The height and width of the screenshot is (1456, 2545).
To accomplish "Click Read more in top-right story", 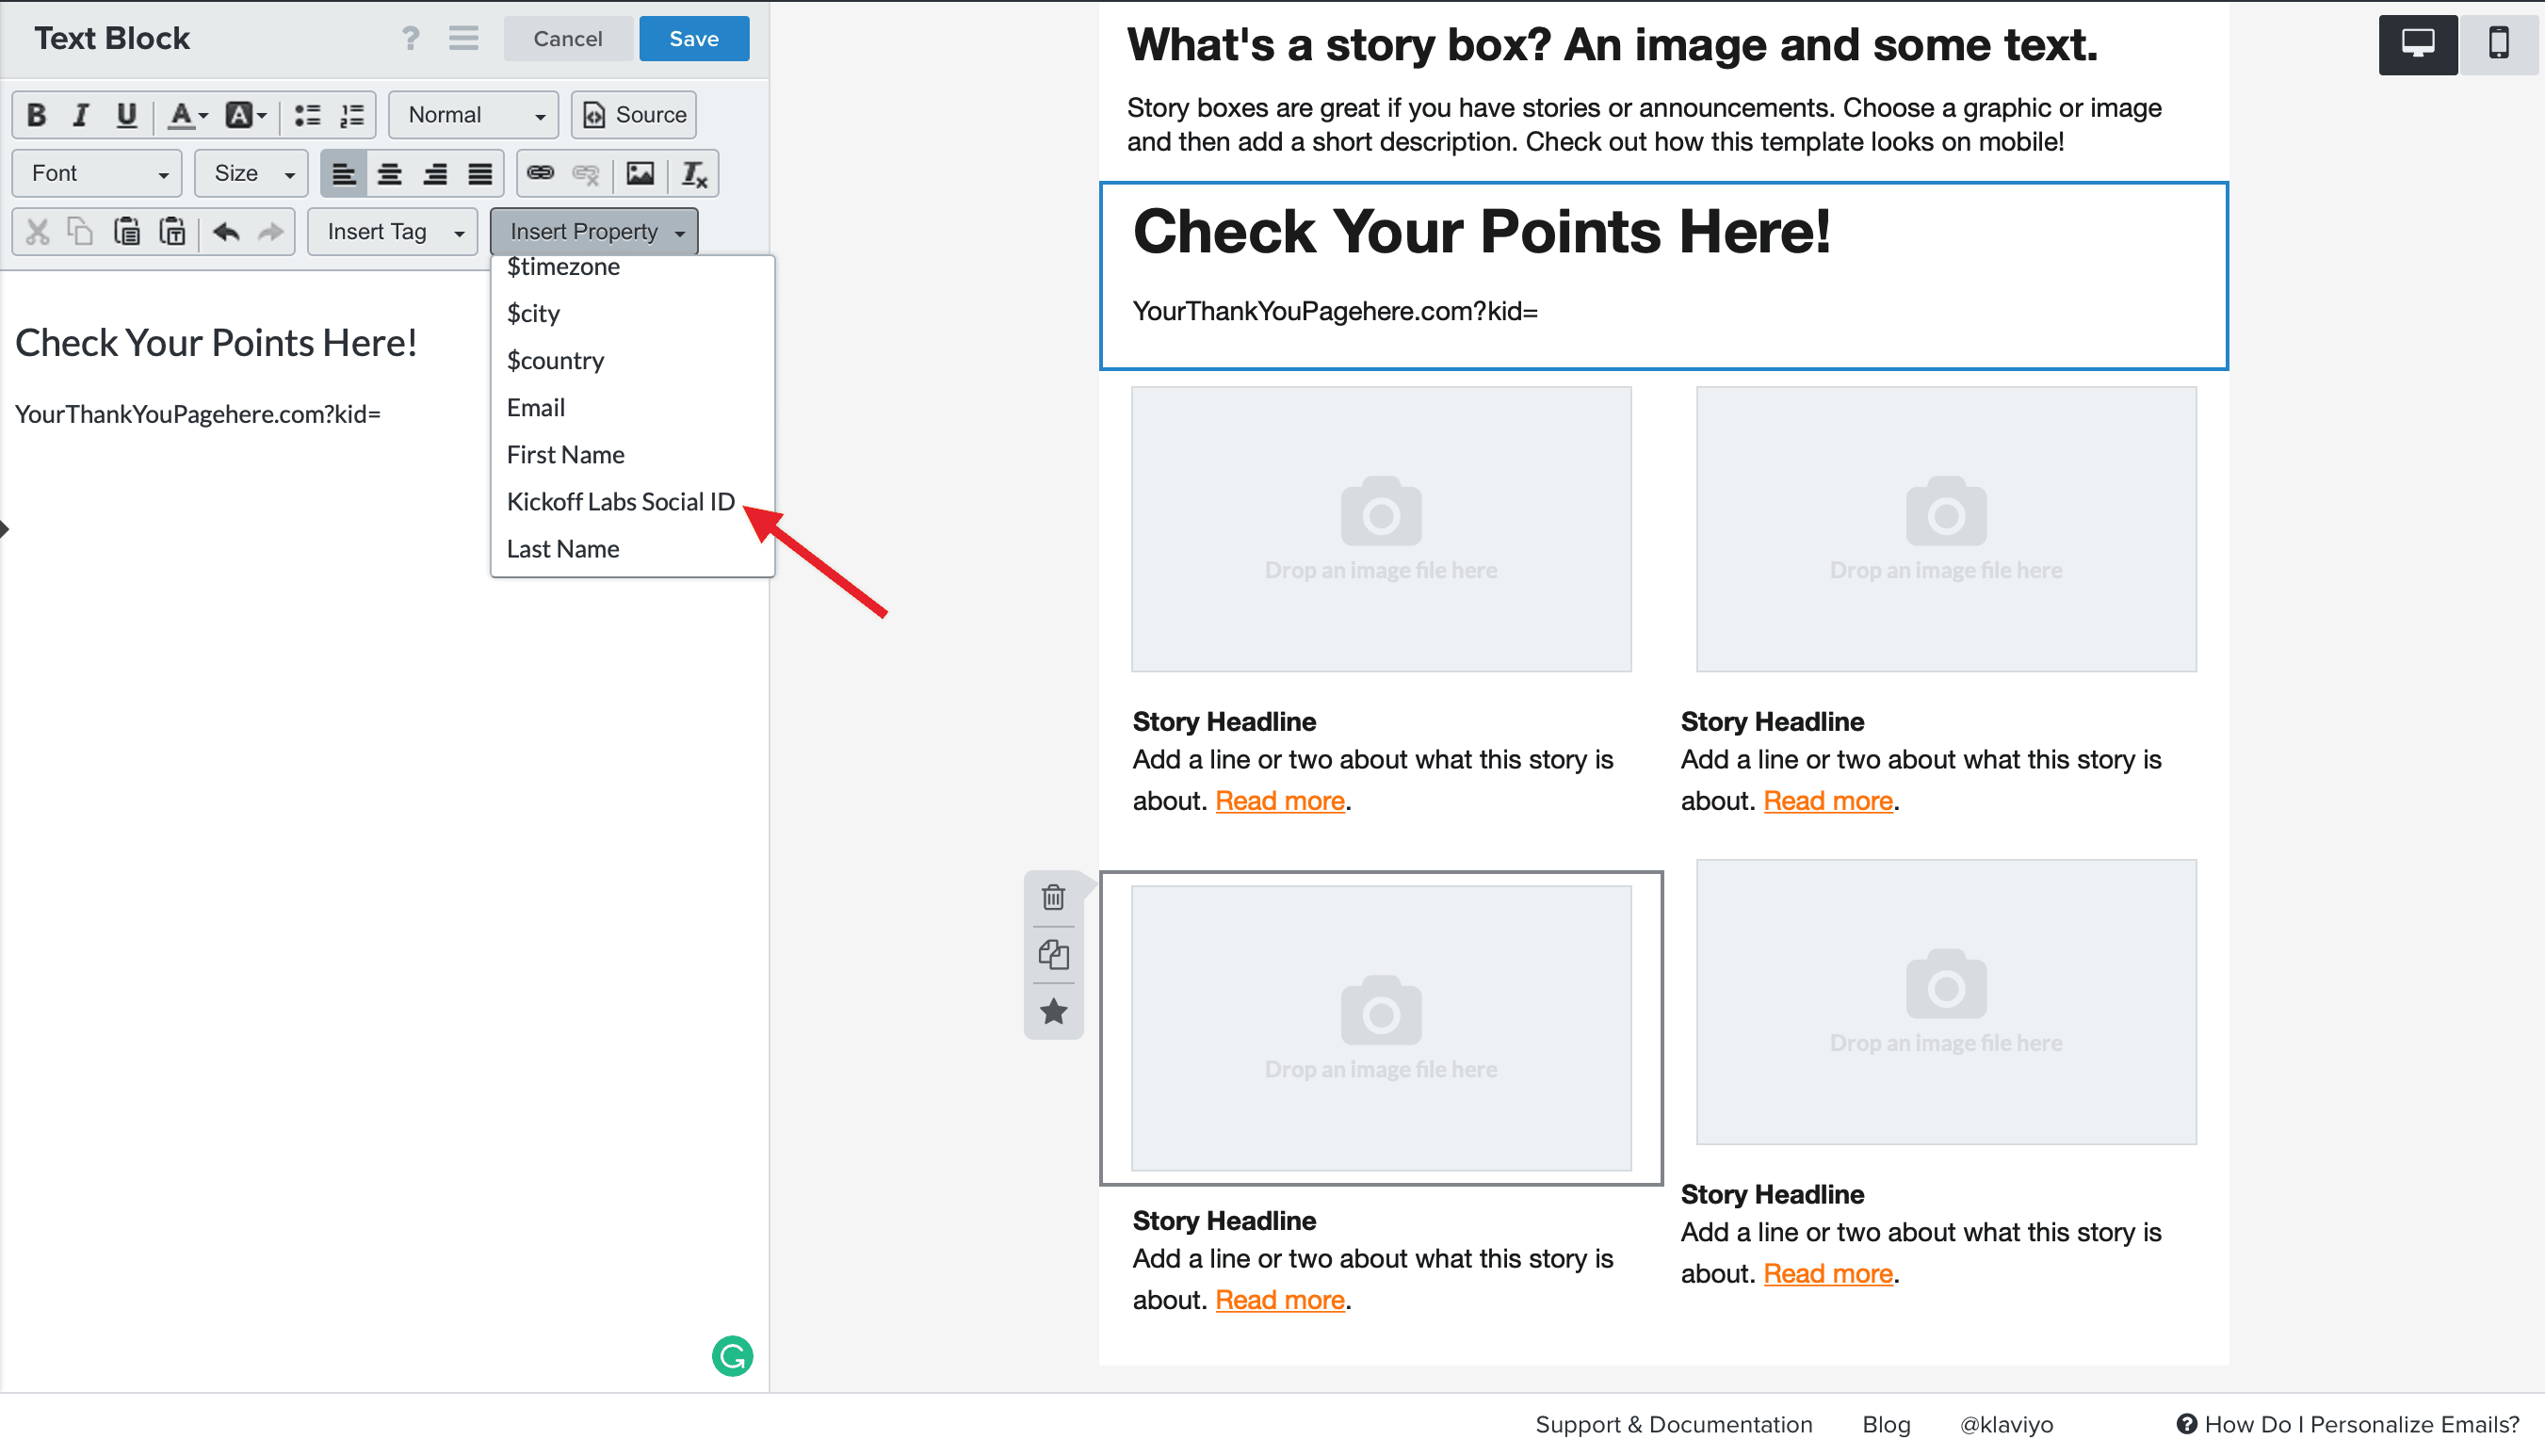I will tap(1828, 801).
